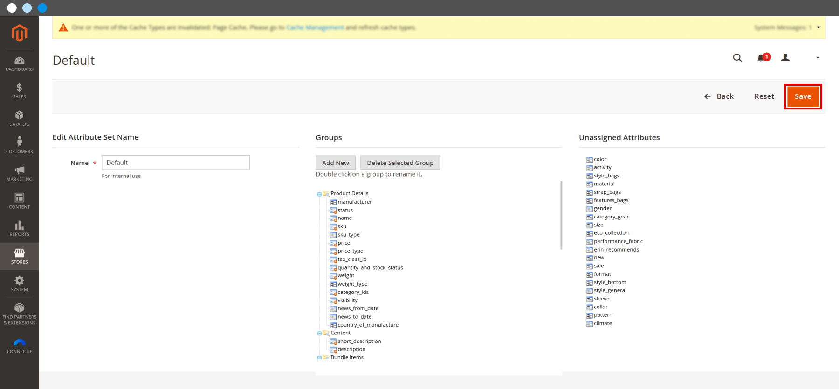839x389 pixels.
Task: Select the unassigned format attribute
Action: point(602,275)
